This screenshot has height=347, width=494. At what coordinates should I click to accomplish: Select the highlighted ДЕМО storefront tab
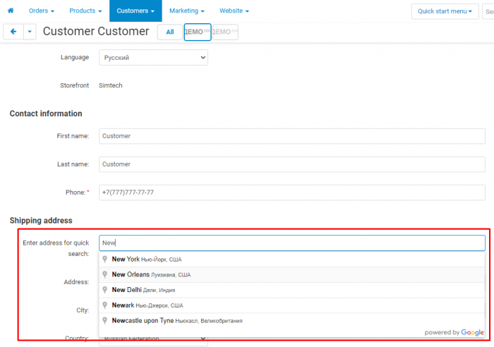point(198,32)
